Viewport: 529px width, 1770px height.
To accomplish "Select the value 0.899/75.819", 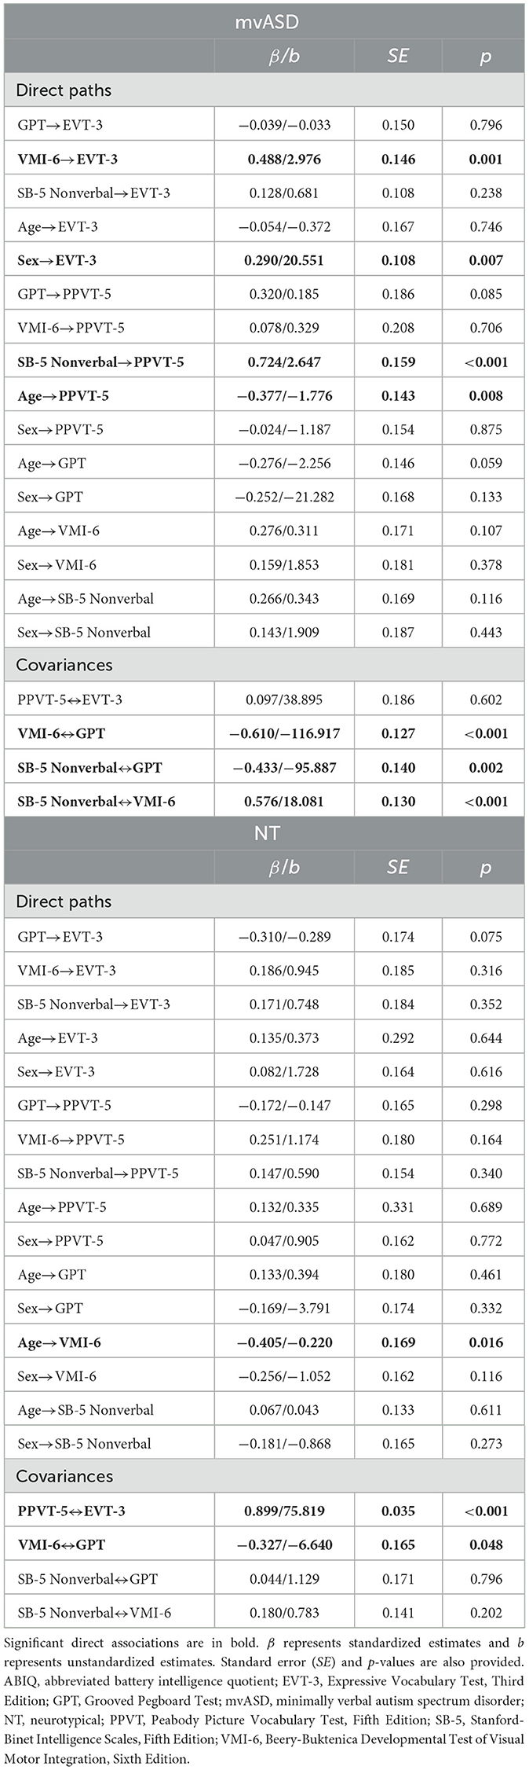I will [284, 1511].
